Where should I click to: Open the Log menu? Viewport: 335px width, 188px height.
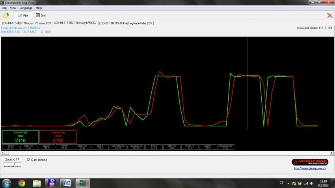pos(4,8)
